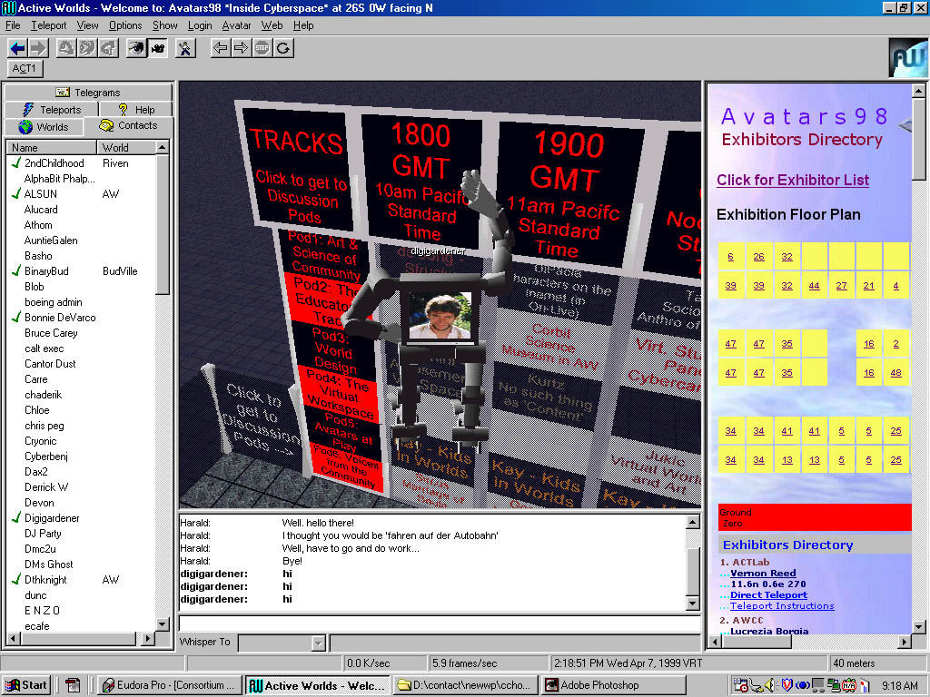Image resolution: width=930 pixels, height=697 pixels.
Task: Open booth 26 on the floor plan
Action: coord(758,257)
